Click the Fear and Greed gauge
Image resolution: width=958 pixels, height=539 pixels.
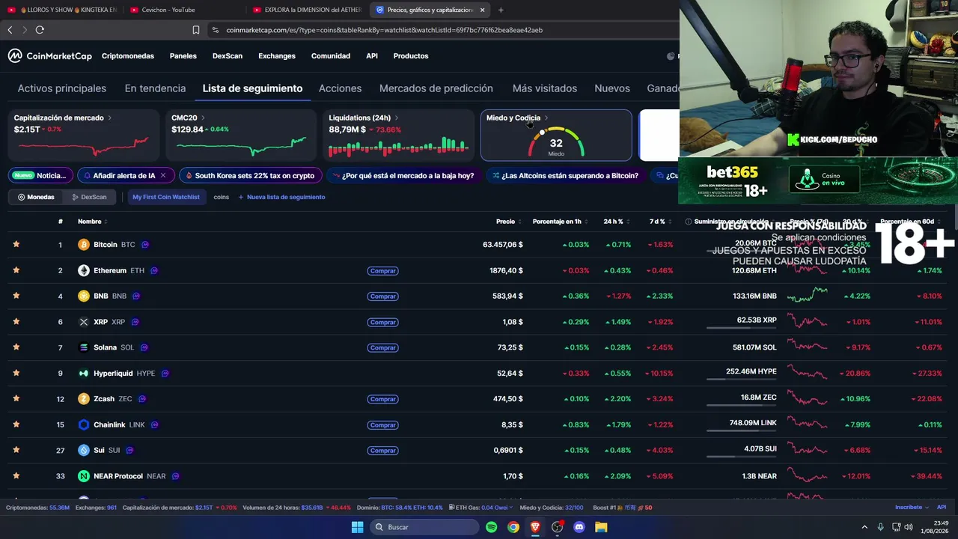(x=555, y=142)
